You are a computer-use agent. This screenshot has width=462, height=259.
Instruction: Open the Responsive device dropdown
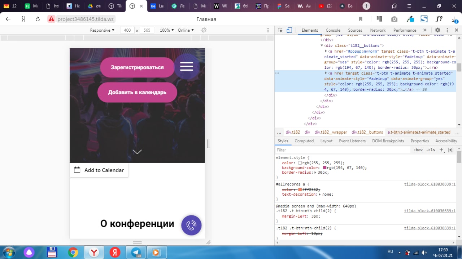(102, 30)
